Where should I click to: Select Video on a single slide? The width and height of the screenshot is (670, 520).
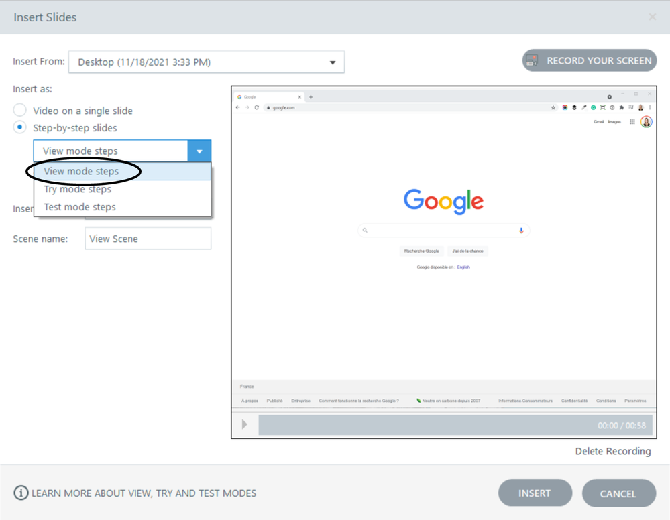click(19, 110)
